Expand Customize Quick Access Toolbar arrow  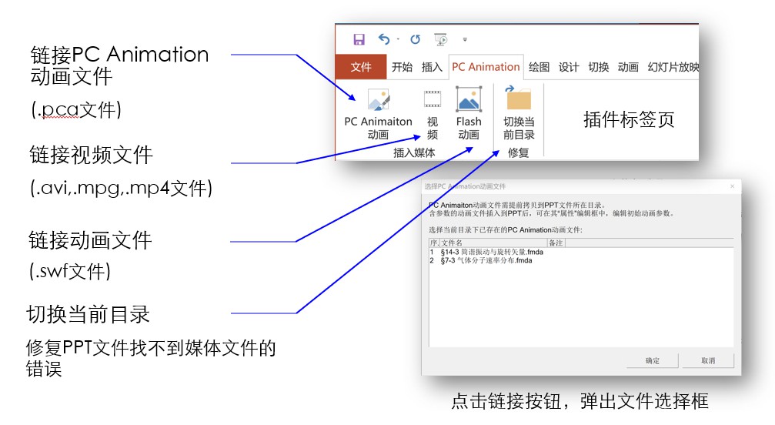point(465,39)
